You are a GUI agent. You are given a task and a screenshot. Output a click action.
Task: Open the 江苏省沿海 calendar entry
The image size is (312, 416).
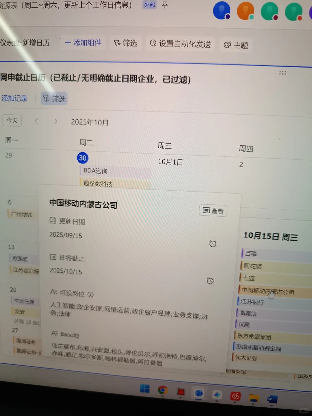pyautogui.click(x=25, y=270)
